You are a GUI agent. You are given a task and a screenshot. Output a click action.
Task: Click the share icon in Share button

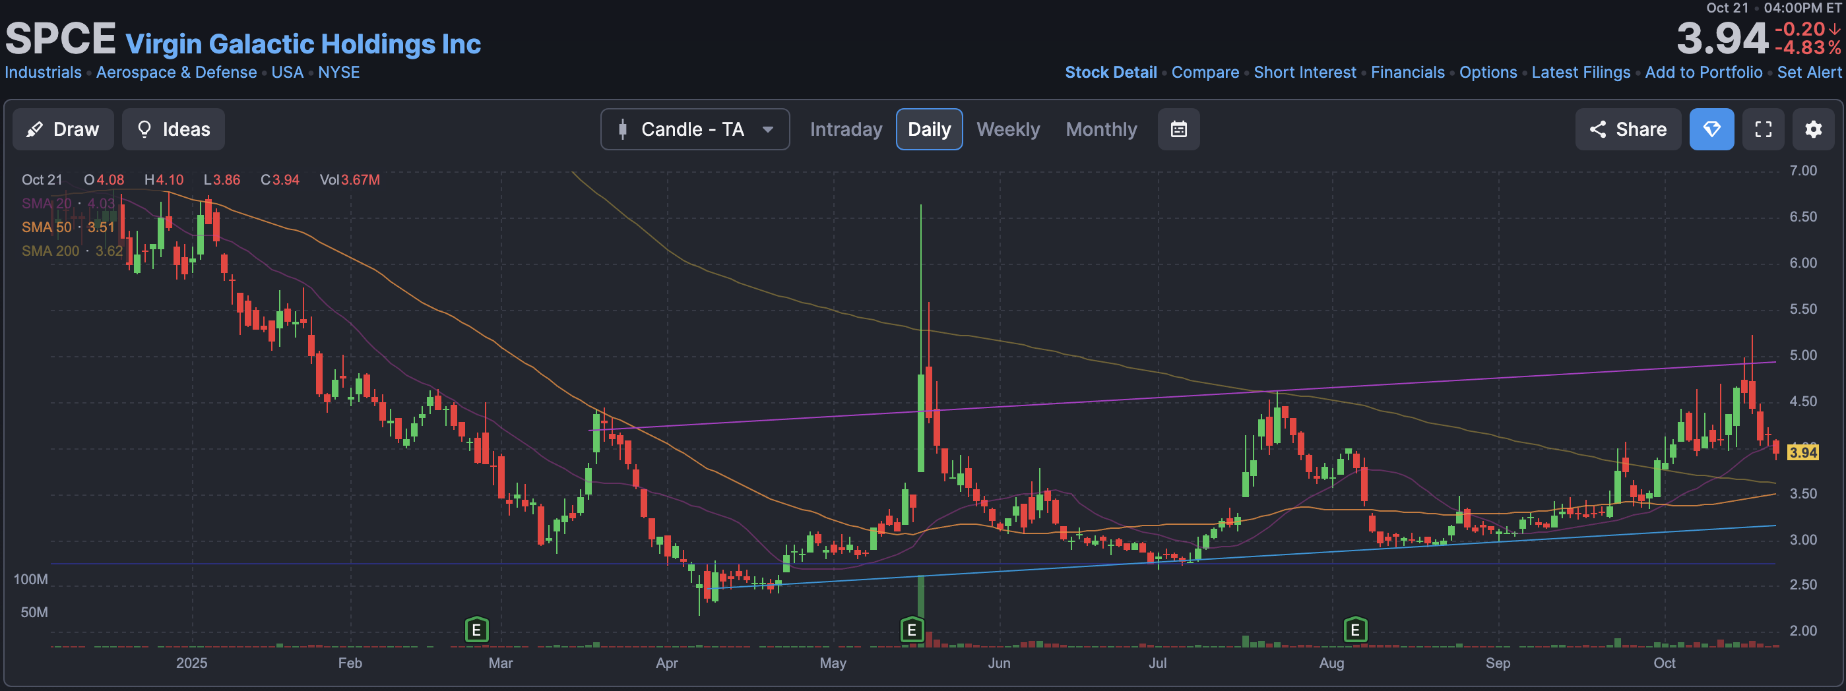click(1597, 130)
